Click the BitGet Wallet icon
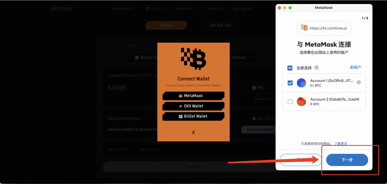 pos(180,116)
